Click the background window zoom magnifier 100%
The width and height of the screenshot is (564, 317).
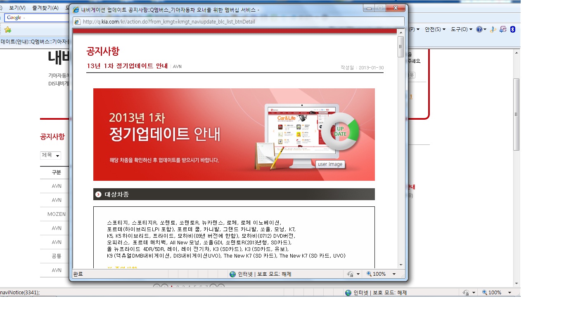pyautogui.click(x=485, y=293)
